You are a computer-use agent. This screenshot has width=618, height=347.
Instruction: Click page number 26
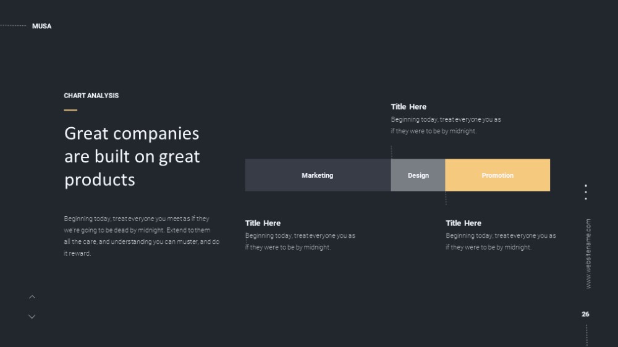(585, 314)
